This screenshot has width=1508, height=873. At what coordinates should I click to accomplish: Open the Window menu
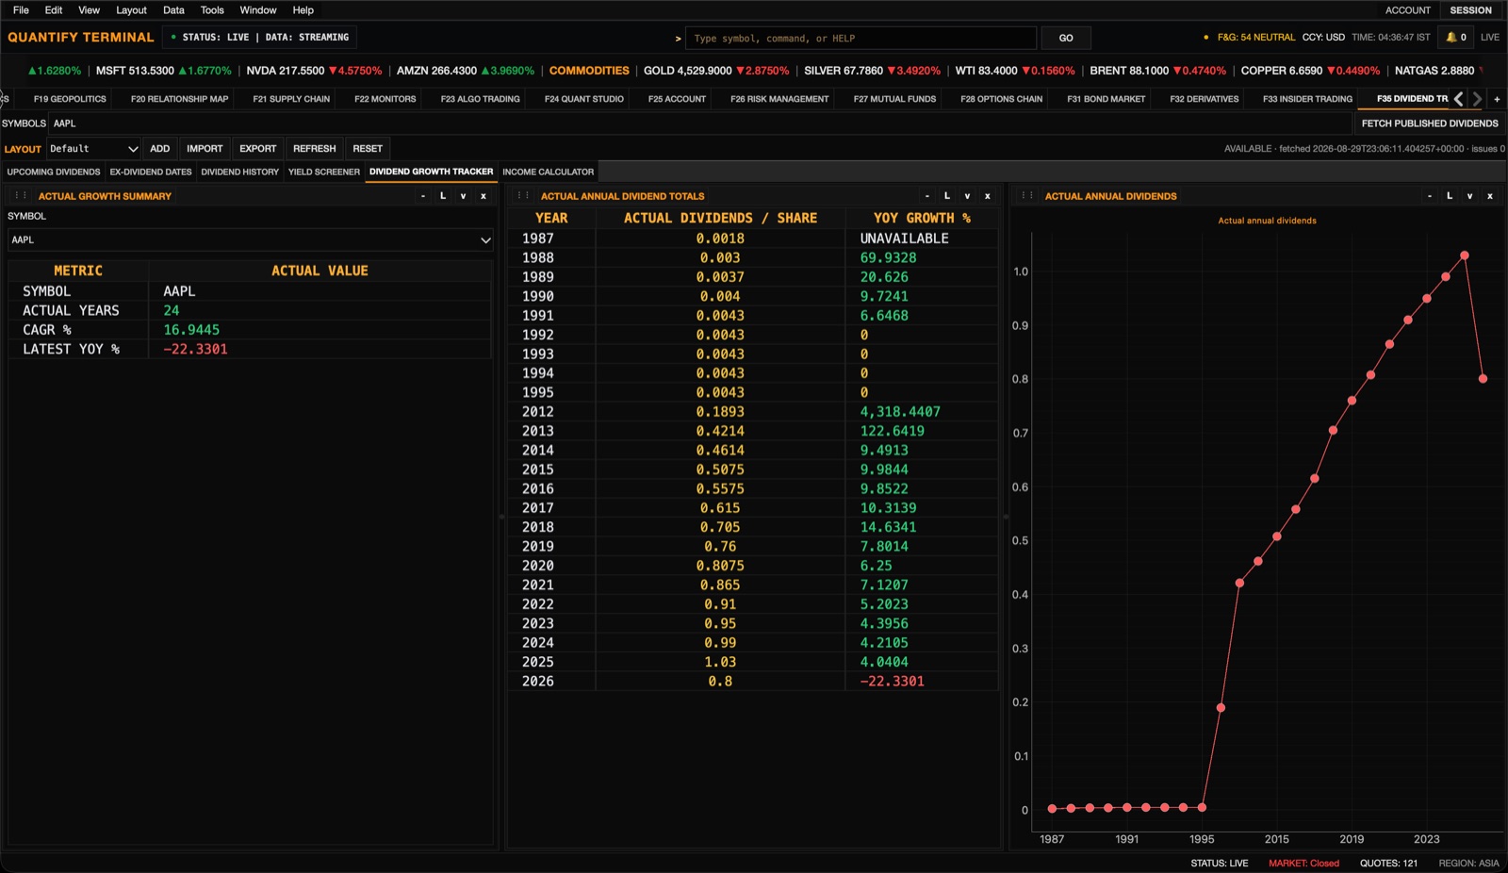[x=258, y=10]
